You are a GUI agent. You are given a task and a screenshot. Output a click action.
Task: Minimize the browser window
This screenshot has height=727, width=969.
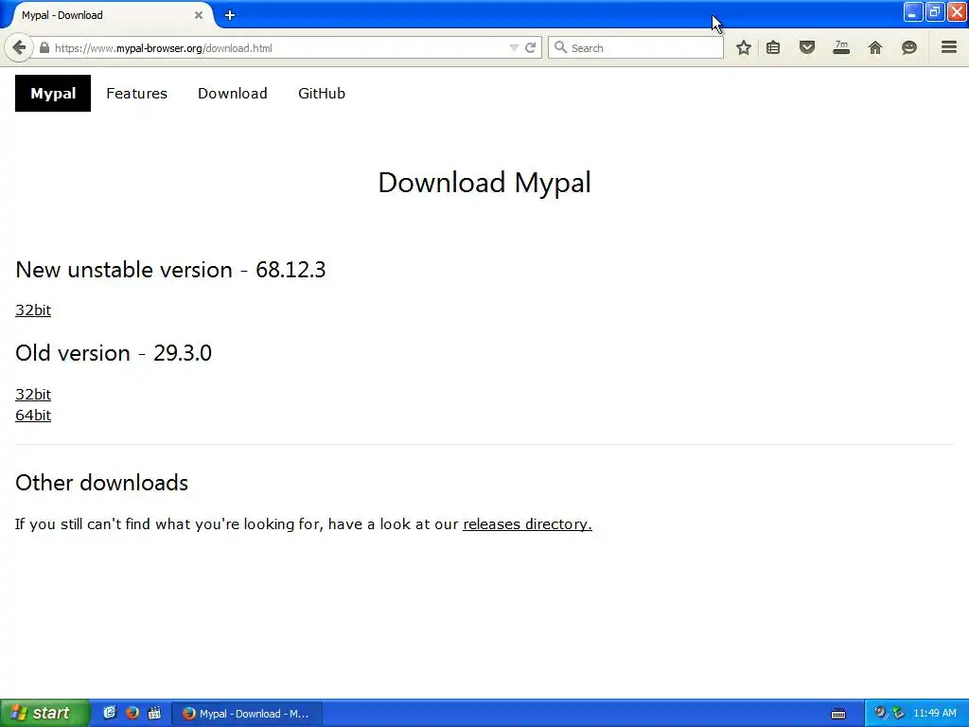click(x=913, y=12)
